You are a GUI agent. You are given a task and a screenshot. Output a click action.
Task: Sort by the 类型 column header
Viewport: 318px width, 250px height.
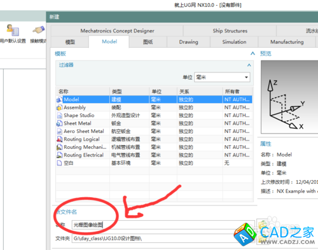coord(129,92)
